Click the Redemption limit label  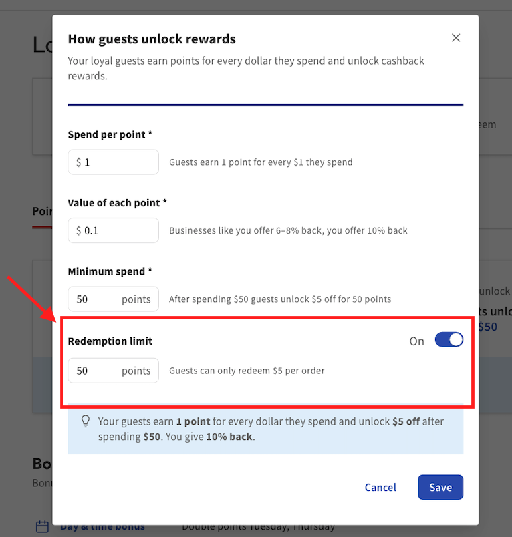point(110,341)
